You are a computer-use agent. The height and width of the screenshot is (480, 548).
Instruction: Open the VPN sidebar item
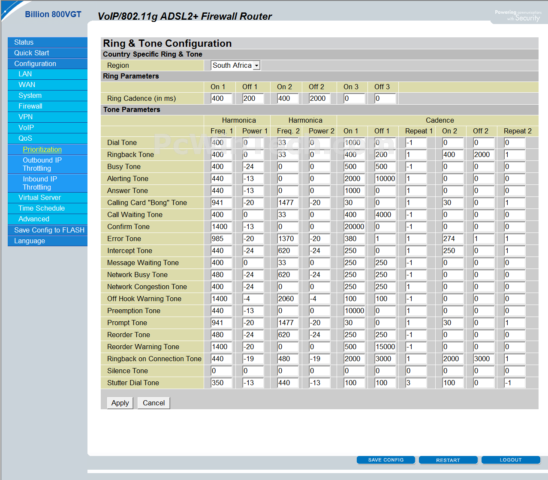point(48,117)
